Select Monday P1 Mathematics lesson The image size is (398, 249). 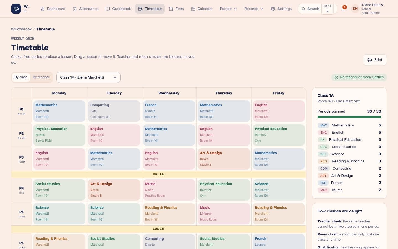tap(59, 111)
